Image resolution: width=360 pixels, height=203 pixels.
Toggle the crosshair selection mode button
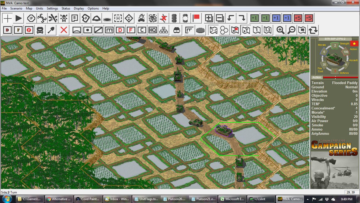pos(7,19)
